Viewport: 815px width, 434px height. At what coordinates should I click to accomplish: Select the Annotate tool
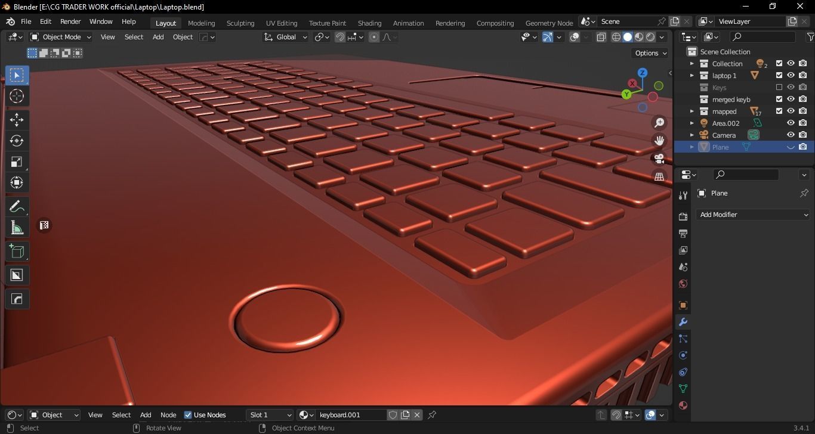17,206
